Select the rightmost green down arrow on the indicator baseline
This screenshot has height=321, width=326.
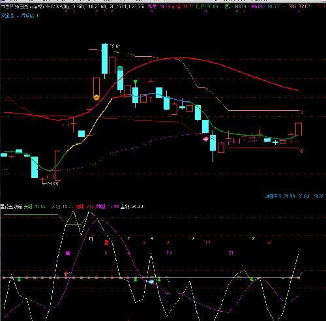[x=252, y=279]
